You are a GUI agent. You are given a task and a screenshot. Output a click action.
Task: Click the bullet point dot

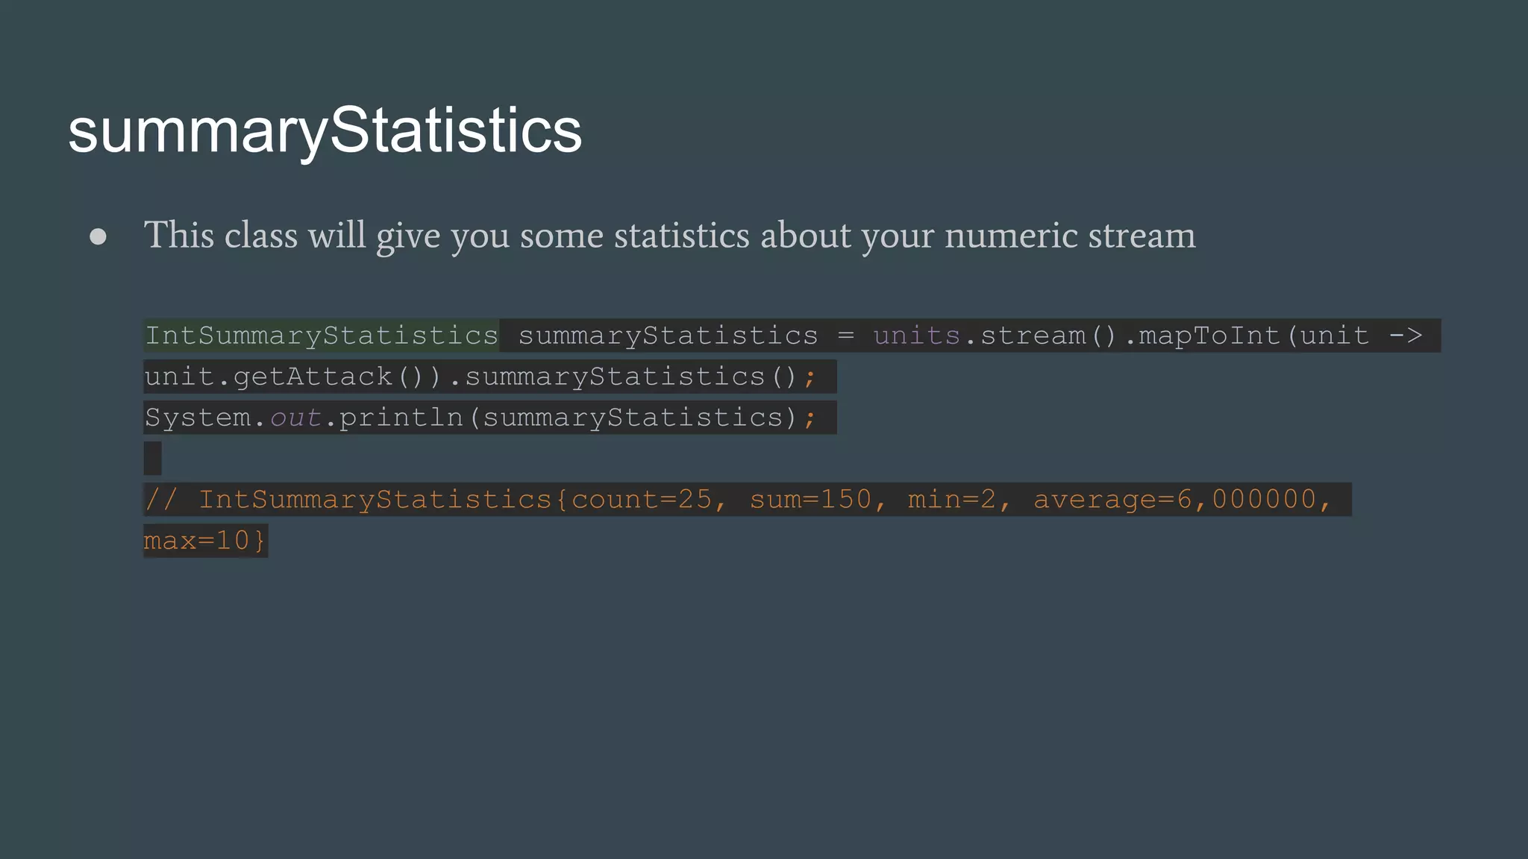(x=98, y=237)
